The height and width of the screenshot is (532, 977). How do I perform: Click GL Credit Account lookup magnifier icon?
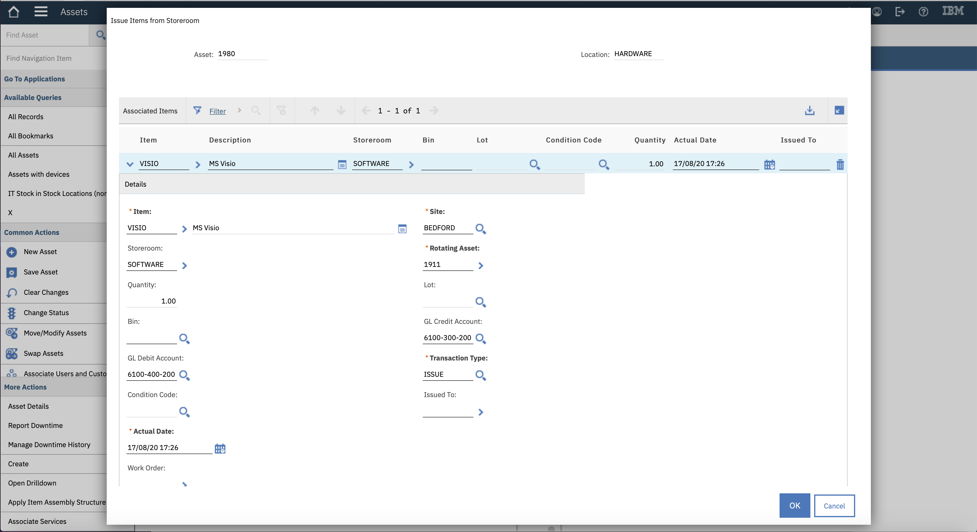coord(480,338)
